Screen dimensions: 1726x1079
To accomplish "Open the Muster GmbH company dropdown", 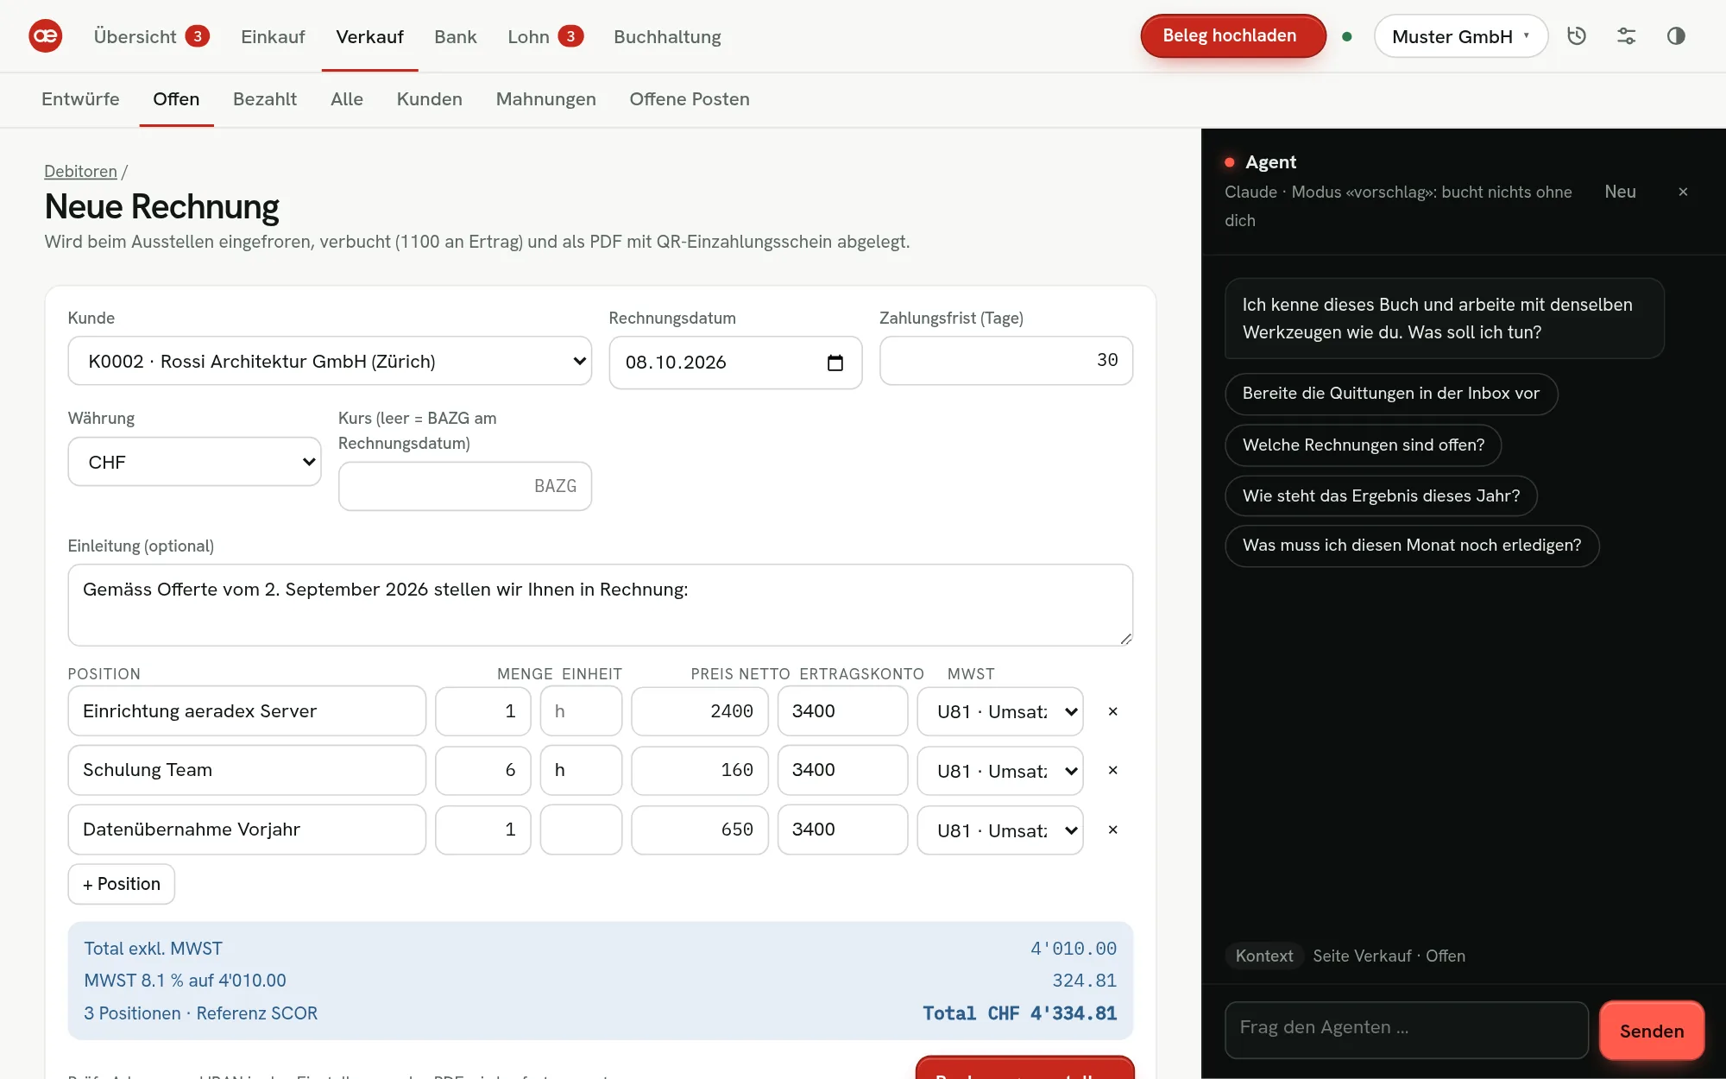I will pos(1460,36).
